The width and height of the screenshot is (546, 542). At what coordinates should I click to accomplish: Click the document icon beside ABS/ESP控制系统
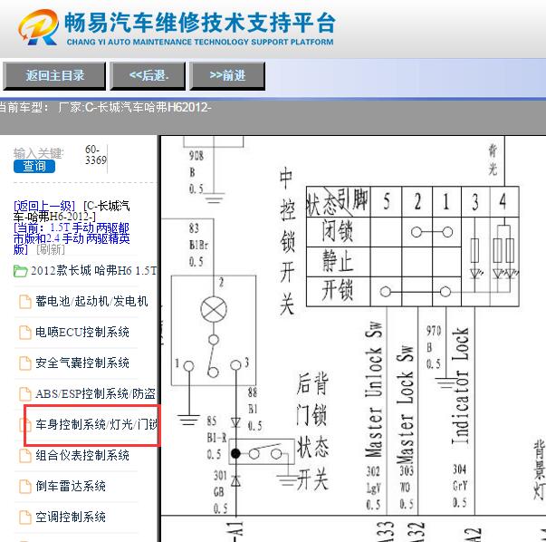pyautogui.click(x=24, y=394)
